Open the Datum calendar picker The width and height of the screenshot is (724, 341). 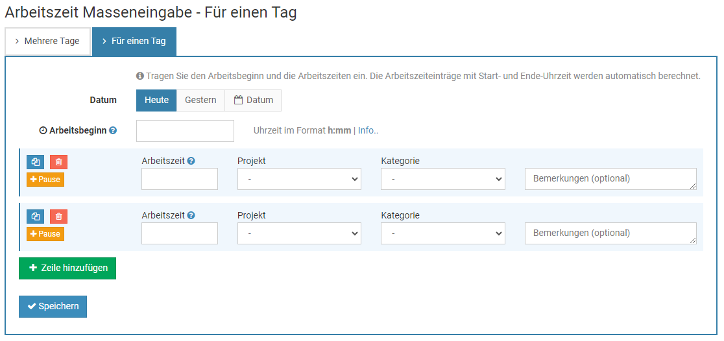pos(253,100)
